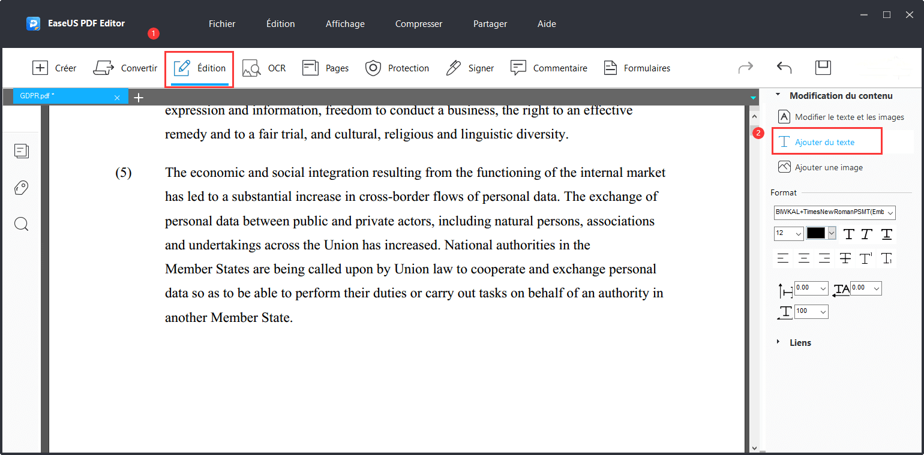Open the attachments tag icon in sidebar

[22, 188]
